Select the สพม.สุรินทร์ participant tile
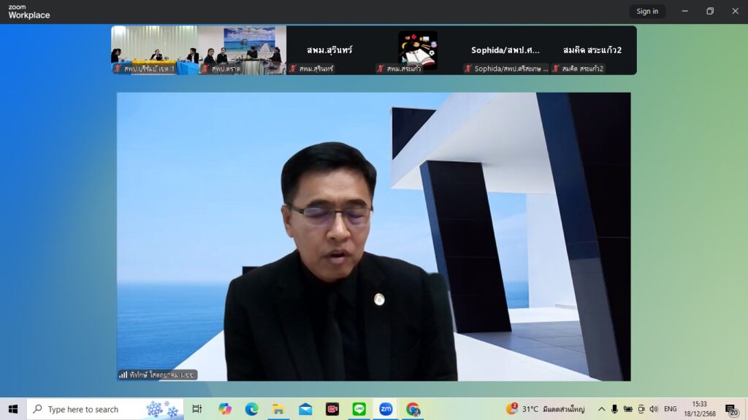748x420 pixels. coord(329,50)
